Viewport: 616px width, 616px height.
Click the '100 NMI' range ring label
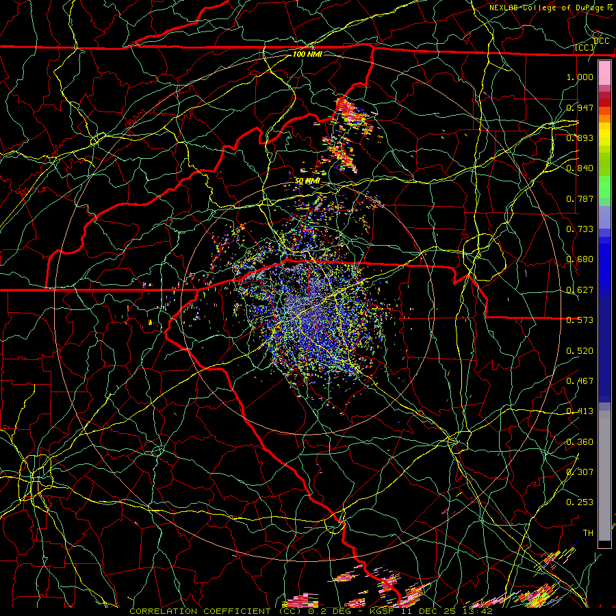point(307,54)
